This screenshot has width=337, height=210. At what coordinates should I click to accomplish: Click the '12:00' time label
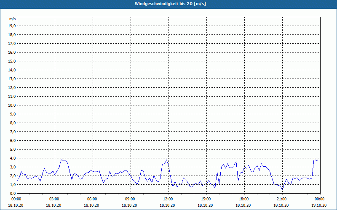coord(168,199)
